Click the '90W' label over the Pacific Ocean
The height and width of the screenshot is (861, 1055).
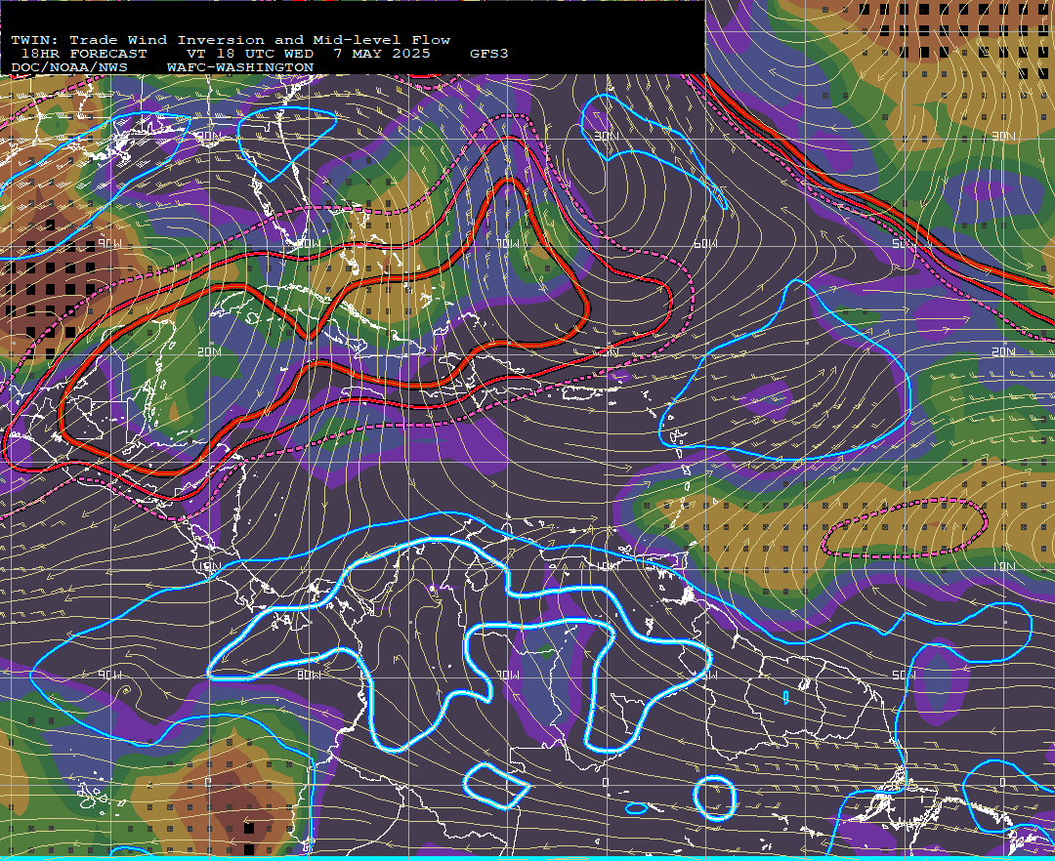coord(110,675)
